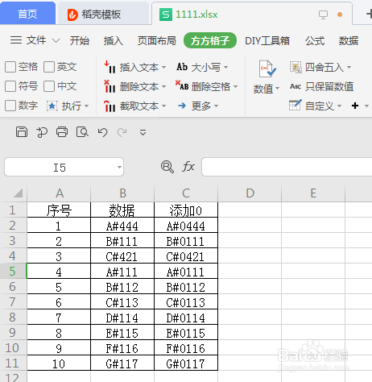Tick the 符号 checkbox
The height and width of the screenshot is (382, 372).
coord(10,86)
